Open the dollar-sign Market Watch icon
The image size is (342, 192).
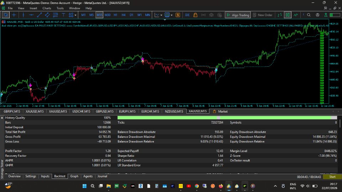pos(178,15)
